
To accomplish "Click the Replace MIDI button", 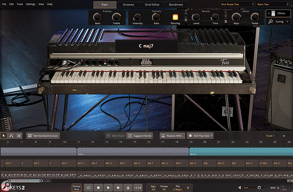I will [x=172, y=136].
